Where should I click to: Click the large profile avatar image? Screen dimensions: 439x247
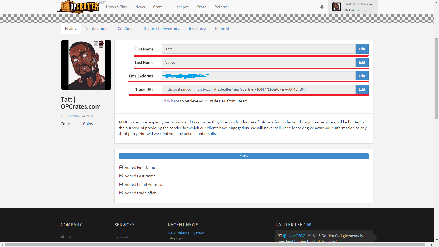click(86, 65)
